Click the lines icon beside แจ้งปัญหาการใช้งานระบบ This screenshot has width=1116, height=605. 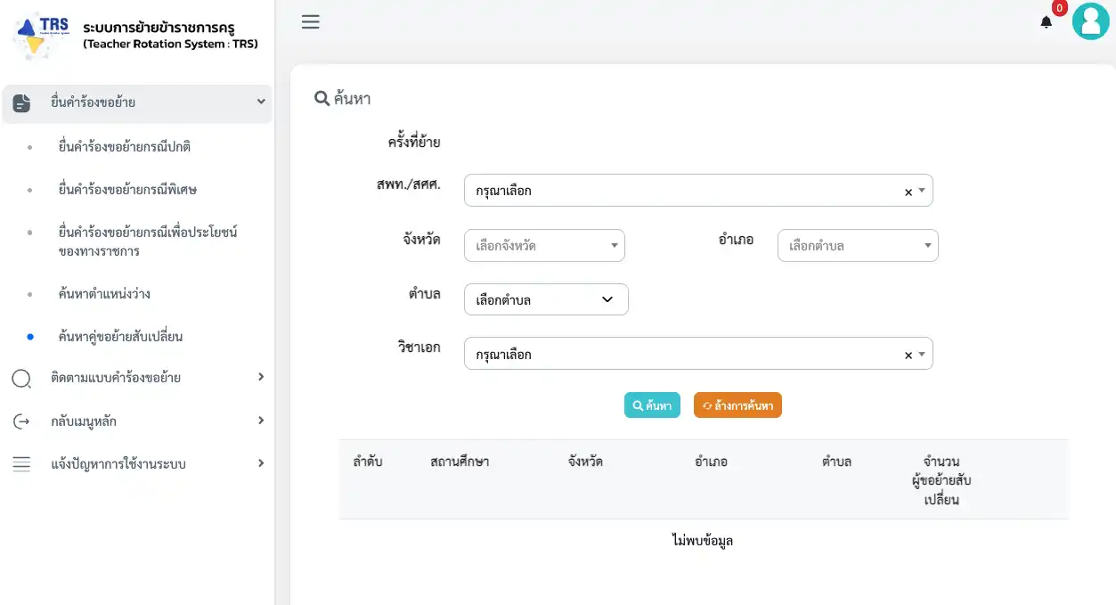[x=21, y=464]
